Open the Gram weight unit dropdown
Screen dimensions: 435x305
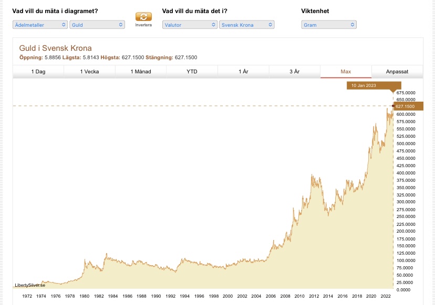click(329, 25)
